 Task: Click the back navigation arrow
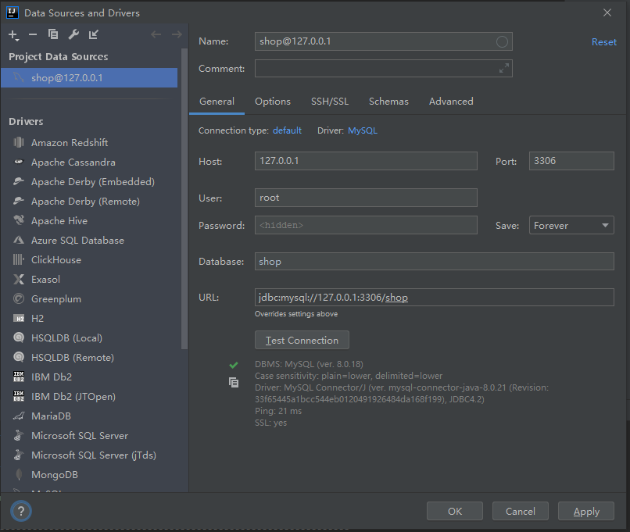pyautogui.click(x=156, y=34)
